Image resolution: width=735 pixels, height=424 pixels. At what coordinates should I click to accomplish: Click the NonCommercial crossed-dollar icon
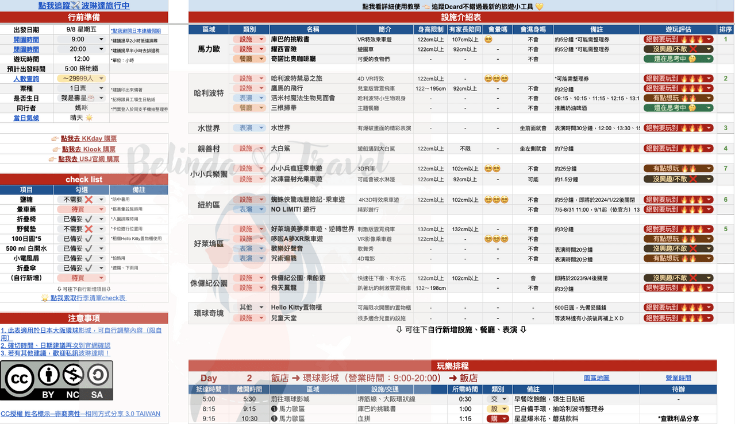pos(72,375)
